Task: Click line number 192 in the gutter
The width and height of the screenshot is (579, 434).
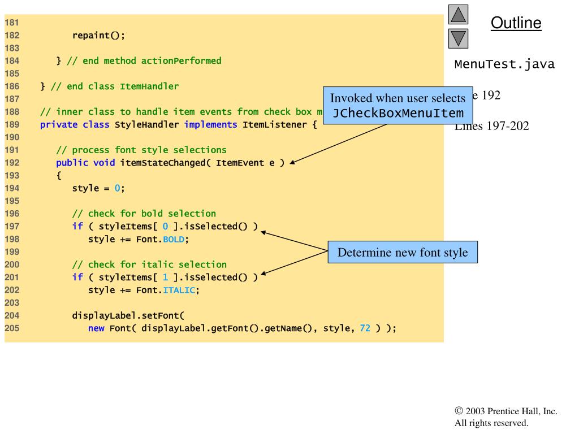Action: [x=12, y=163]
